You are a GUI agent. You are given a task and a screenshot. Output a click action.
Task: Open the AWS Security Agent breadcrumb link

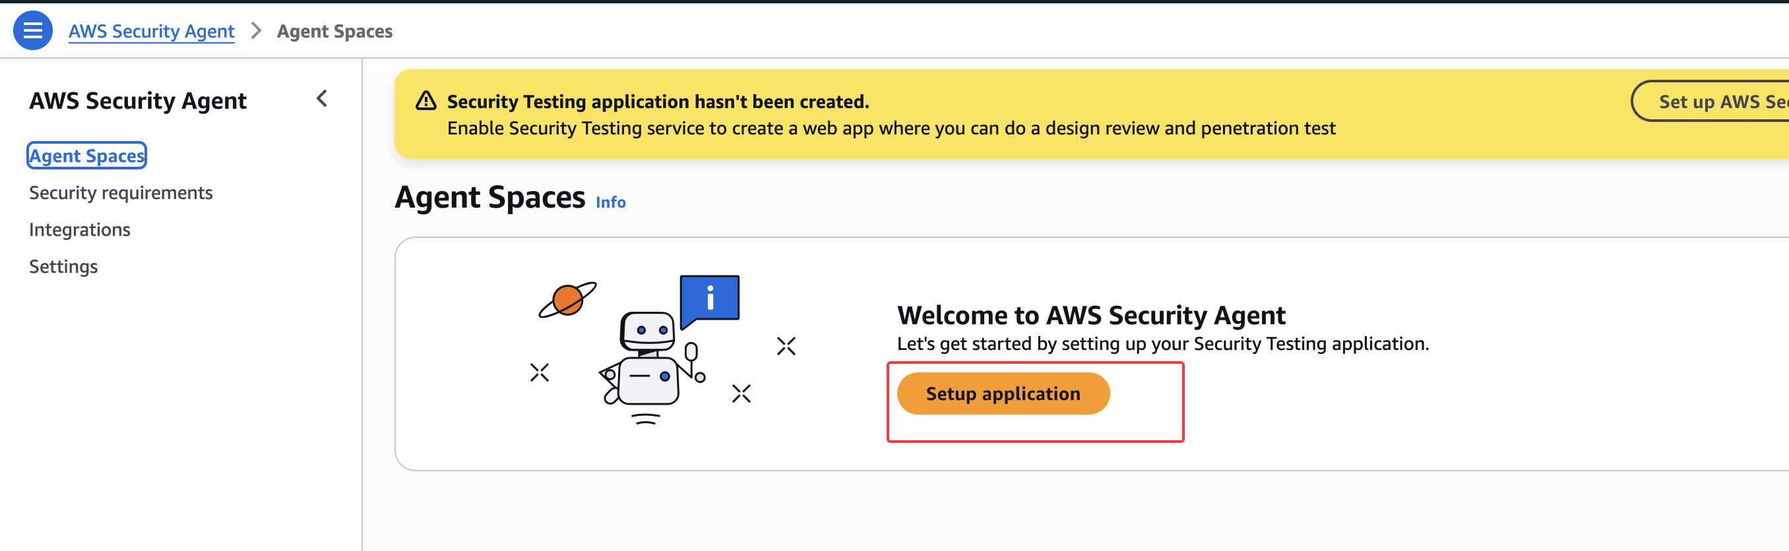[x=152, y=31]
